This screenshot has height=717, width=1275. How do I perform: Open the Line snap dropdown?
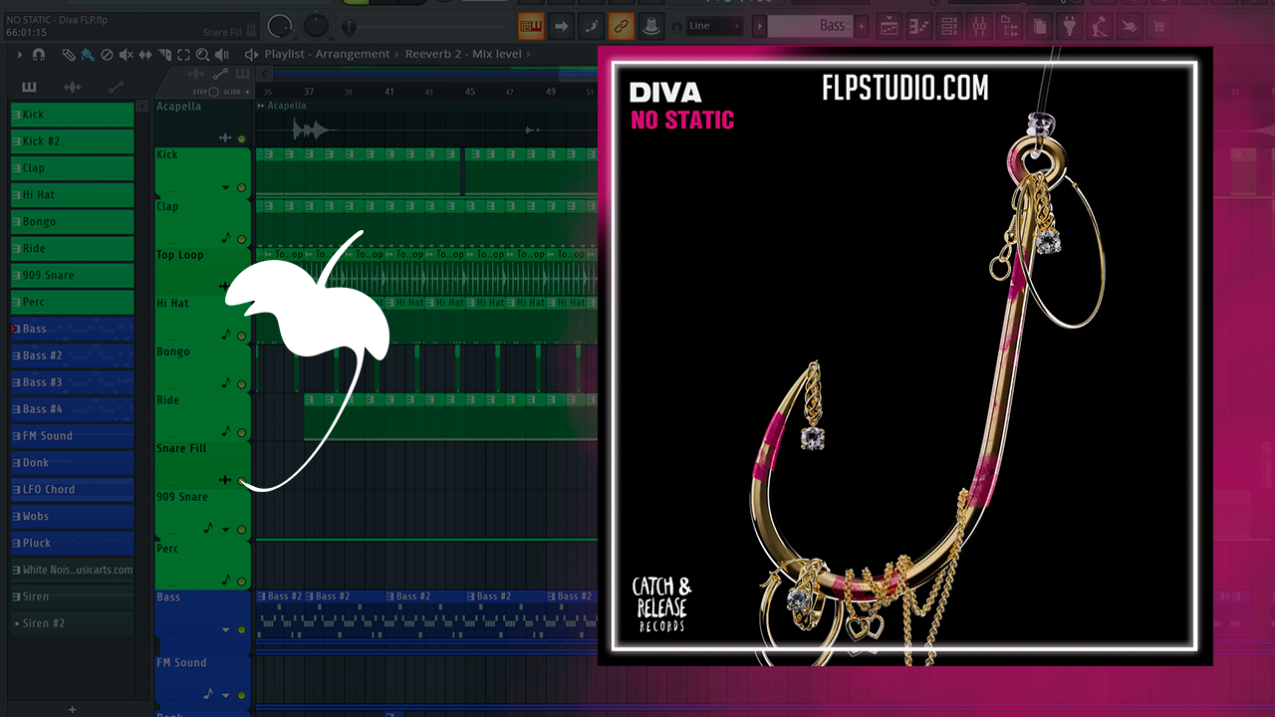click(714, 26)
